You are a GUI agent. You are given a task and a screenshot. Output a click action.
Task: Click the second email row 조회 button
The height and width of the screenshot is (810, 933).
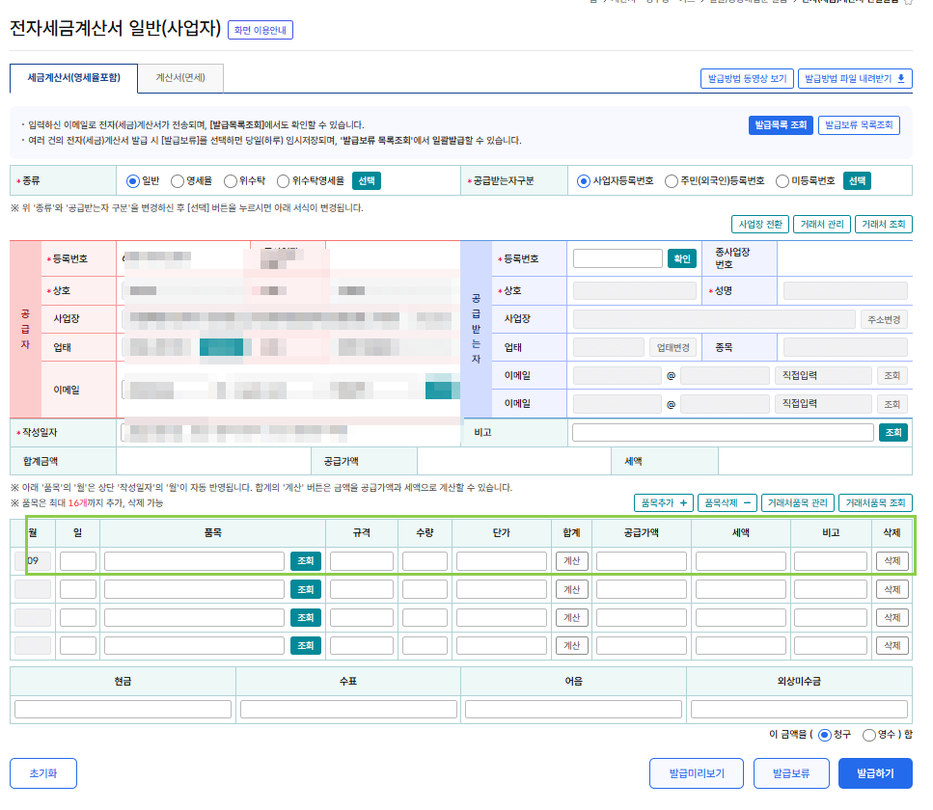coord(892,404)
